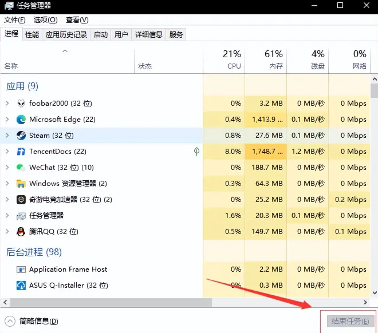Click the Steam app icon

point(21,136)
